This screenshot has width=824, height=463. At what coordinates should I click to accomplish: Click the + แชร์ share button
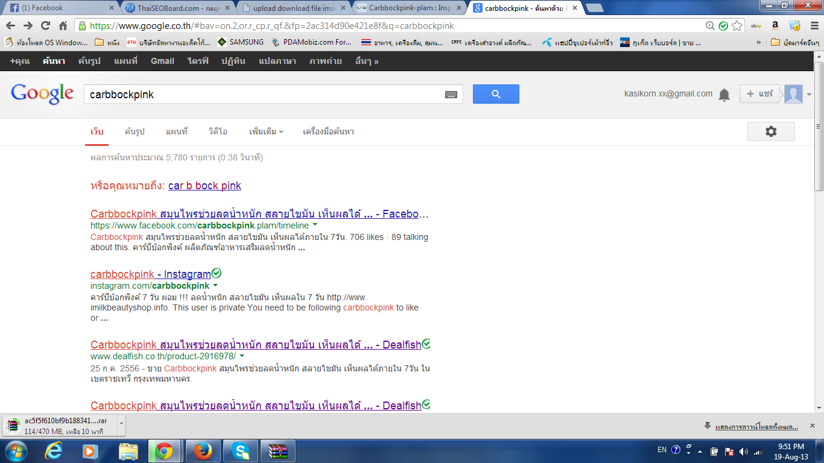759,94
